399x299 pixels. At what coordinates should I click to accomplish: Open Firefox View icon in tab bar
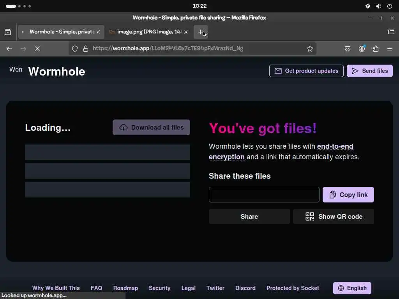(x=8, y=32)
